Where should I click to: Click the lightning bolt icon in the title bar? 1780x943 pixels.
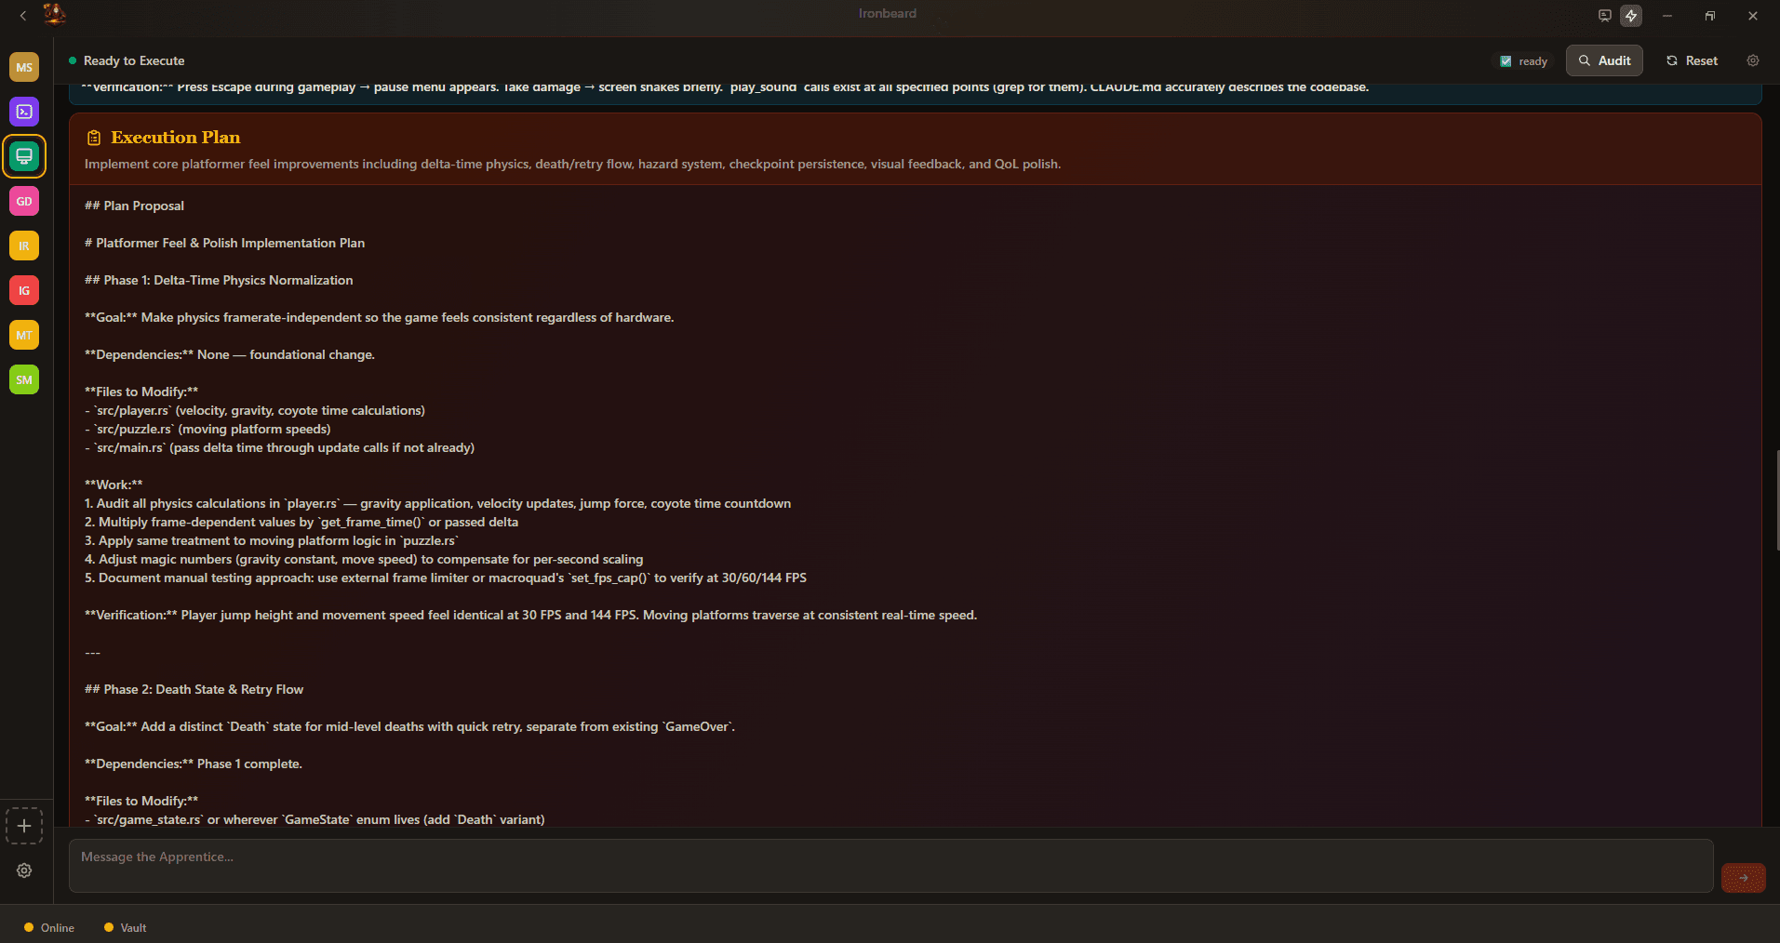(1631, 15)
